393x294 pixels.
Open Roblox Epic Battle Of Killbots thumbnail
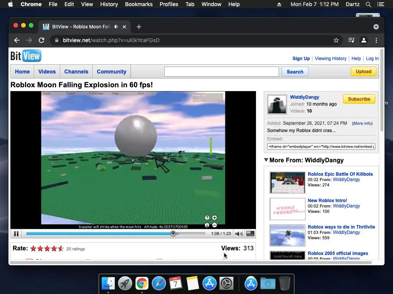(287, 183)
